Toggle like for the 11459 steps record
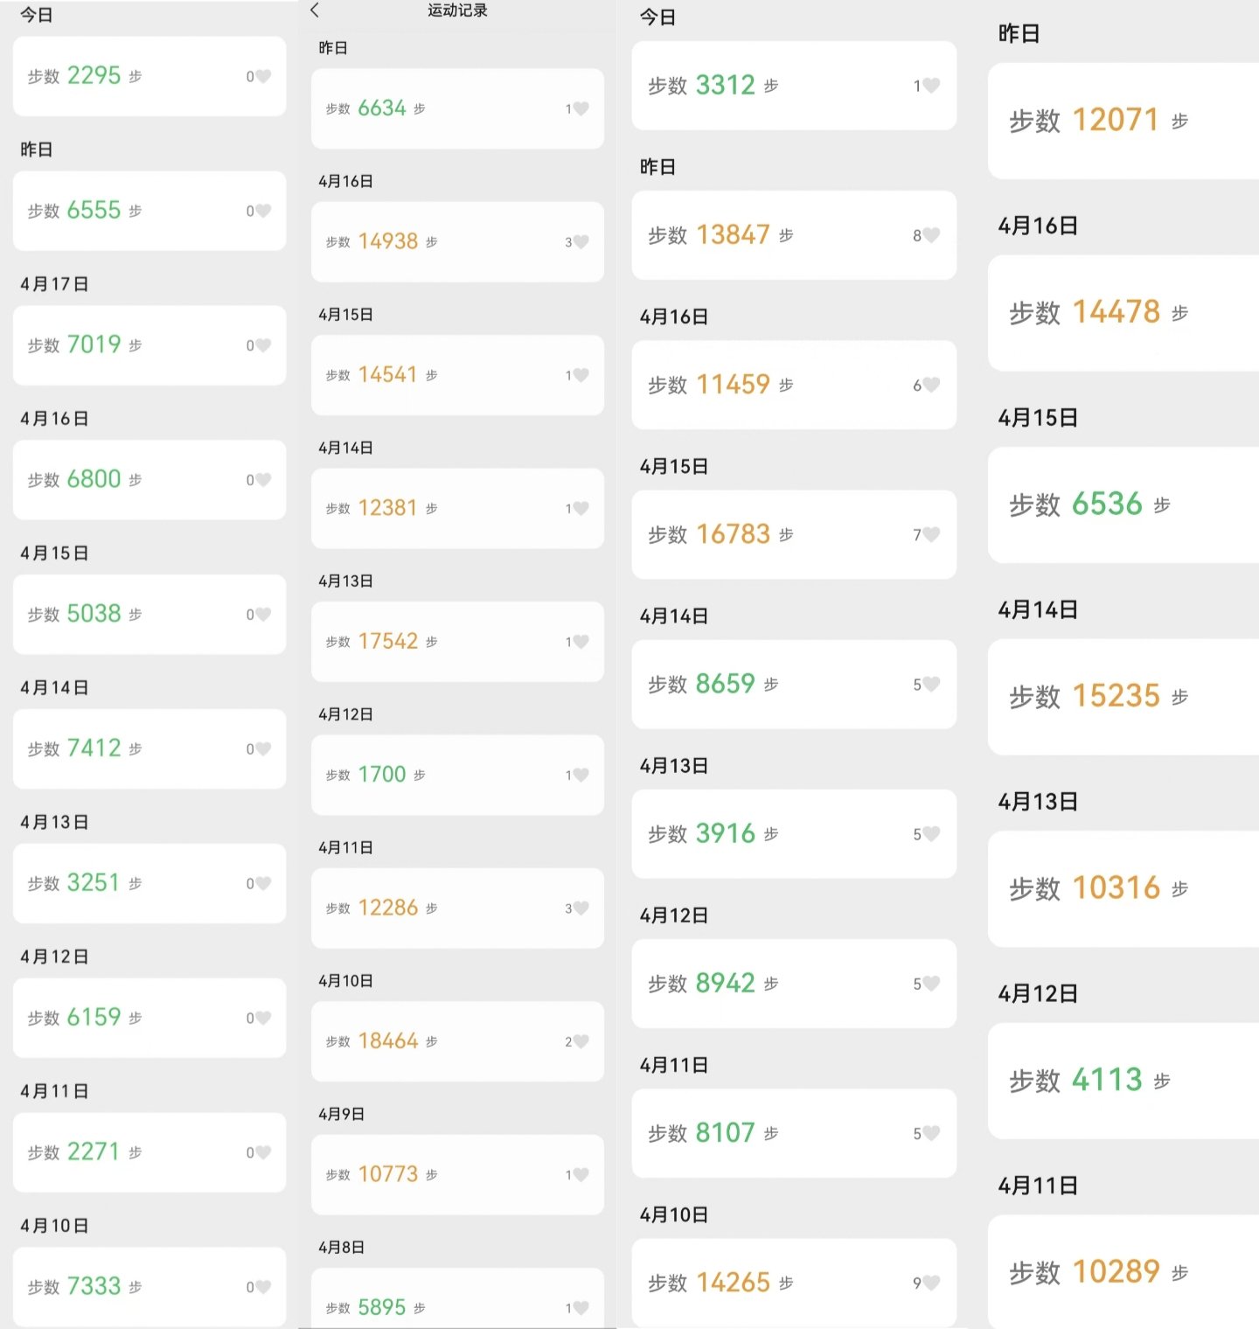Viewport: 1259px width, 1329px height. [x=931, y=385]
